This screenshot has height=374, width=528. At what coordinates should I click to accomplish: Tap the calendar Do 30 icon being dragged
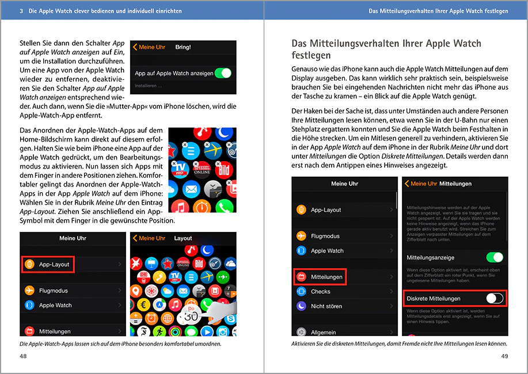(191, 314)
